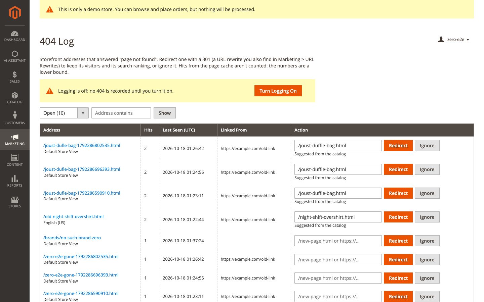
Task: Open the Dashboard sidebar icon
Action: [15, 36]
